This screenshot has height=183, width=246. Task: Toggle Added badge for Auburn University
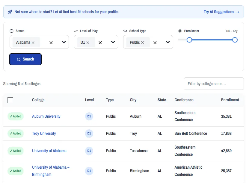[16, 116]
